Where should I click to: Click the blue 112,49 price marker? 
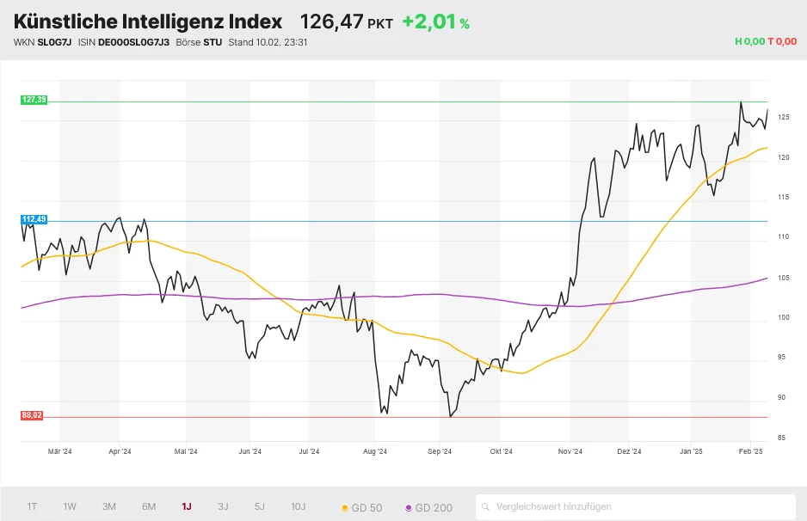tap(34, 220)
